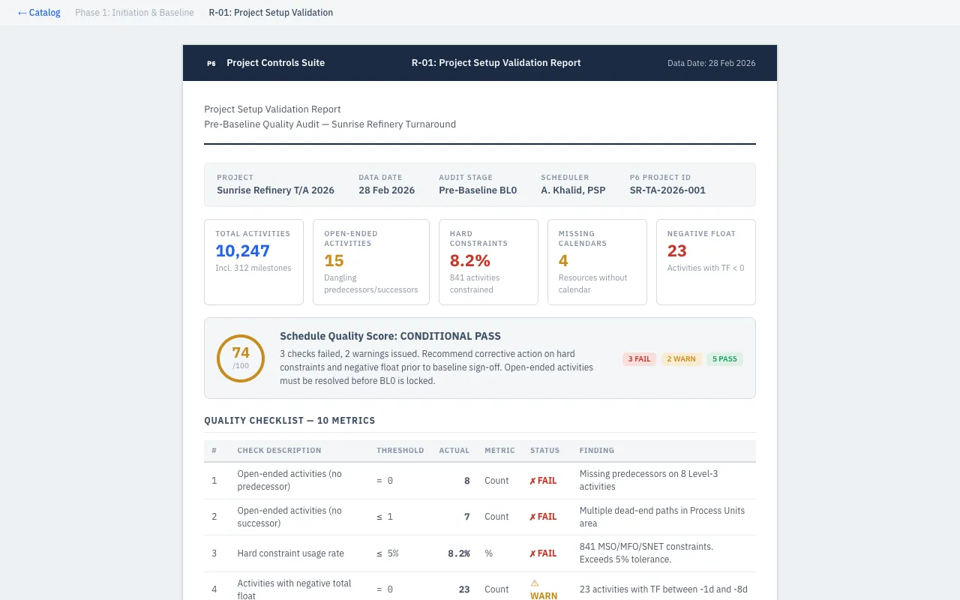
Task: Select the Negative Float 23 card
Action: coord(706,262)
